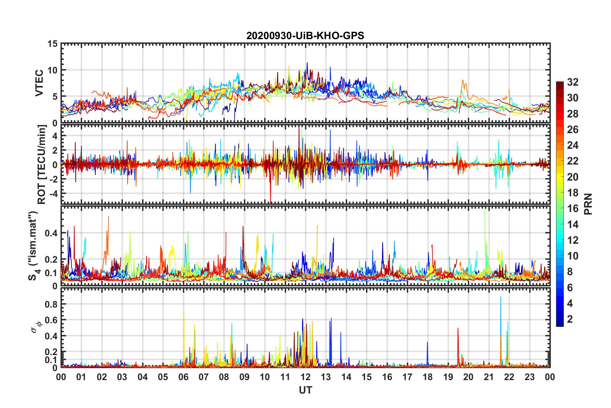Click the green colorbar region near 16
The width and height of the screenshot is (611, 408).
tap(560, 208)
